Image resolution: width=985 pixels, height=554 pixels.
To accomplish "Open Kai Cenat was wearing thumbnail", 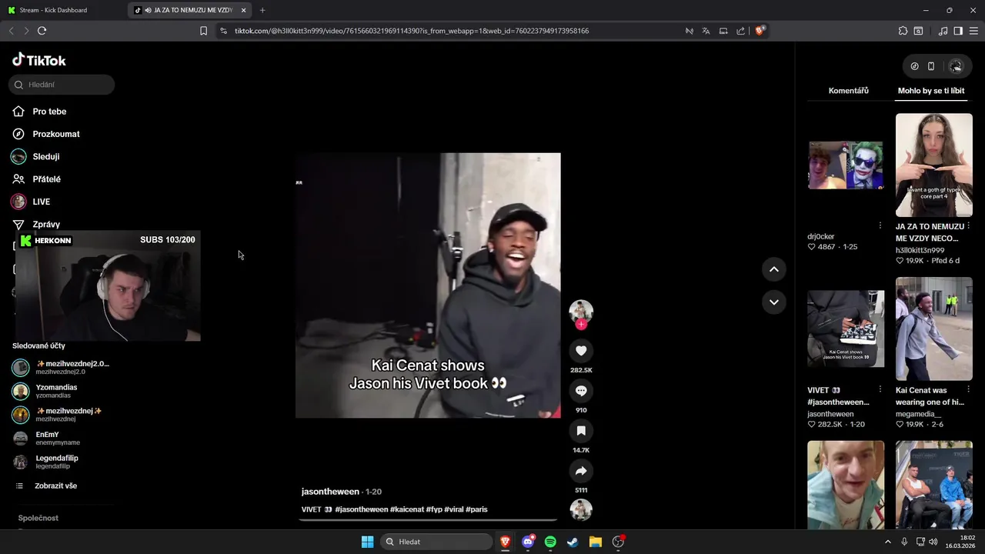I will pos(934,329).
